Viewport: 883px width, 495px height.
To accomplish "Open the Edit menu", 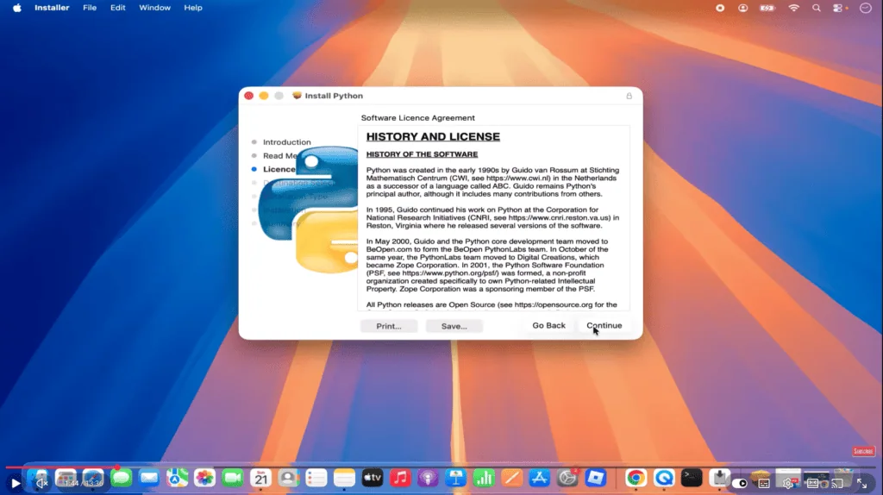I will [x=117, y=8].
